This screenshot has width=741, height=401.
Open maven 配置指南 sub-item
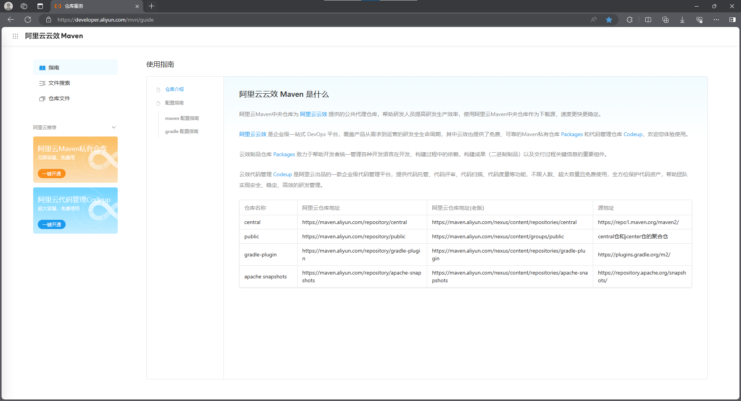(x=182, y=118)
